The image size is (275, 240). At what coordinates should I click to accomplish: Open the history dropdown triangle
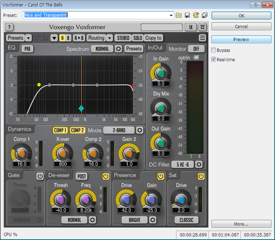(54, 38)
